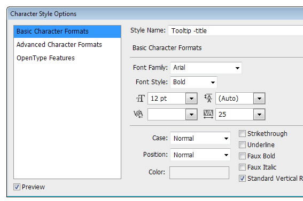Click the kerning V/A icon
The height and width of the screenshot is (201, 303).
coord(138,114)
